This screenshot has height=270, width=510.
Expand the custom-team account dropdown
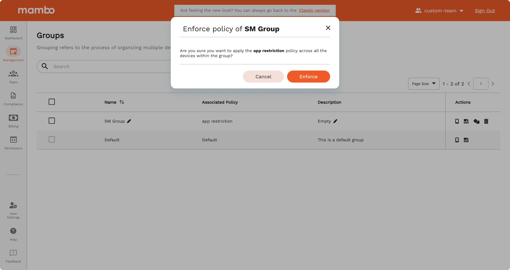pyautogui.click(x=439, y=11)
